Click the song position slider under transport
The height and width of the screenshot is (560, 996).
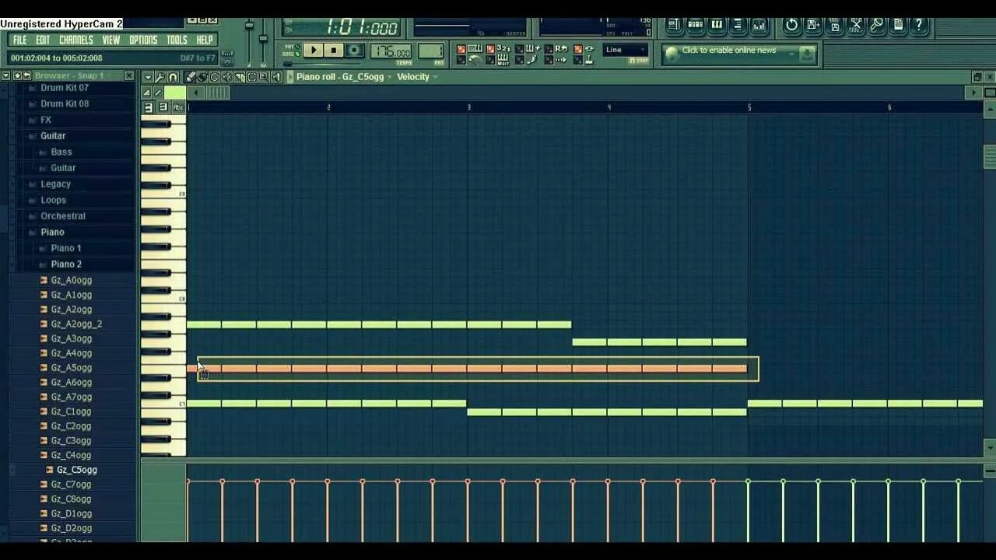click(323, 63)
